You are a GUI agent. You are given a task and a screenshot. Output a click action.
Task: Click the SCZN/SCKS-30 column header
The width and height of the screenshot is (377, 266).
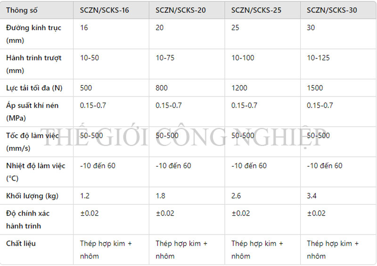tap(332, 10)
